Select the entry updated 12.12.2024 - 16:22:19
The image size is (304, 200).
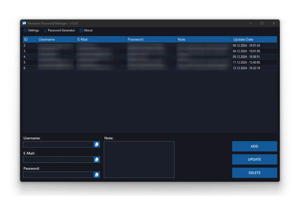pos(246,68)
